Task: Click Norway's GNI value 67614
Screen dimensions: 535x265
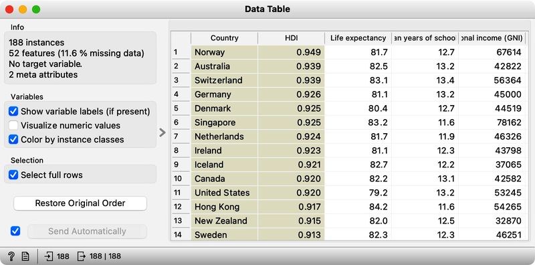Action: click(508, 52)
